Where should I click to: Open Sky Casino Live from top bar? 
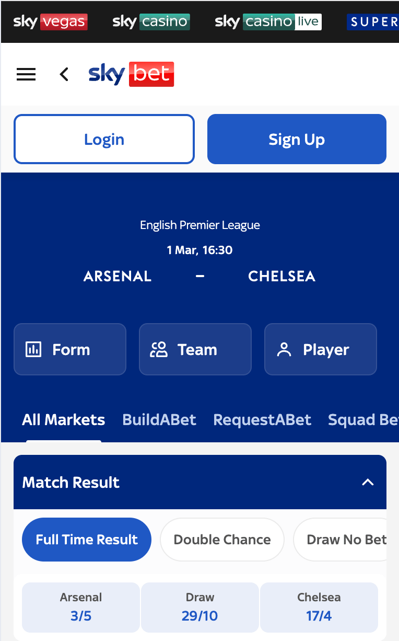click(268, 22)
